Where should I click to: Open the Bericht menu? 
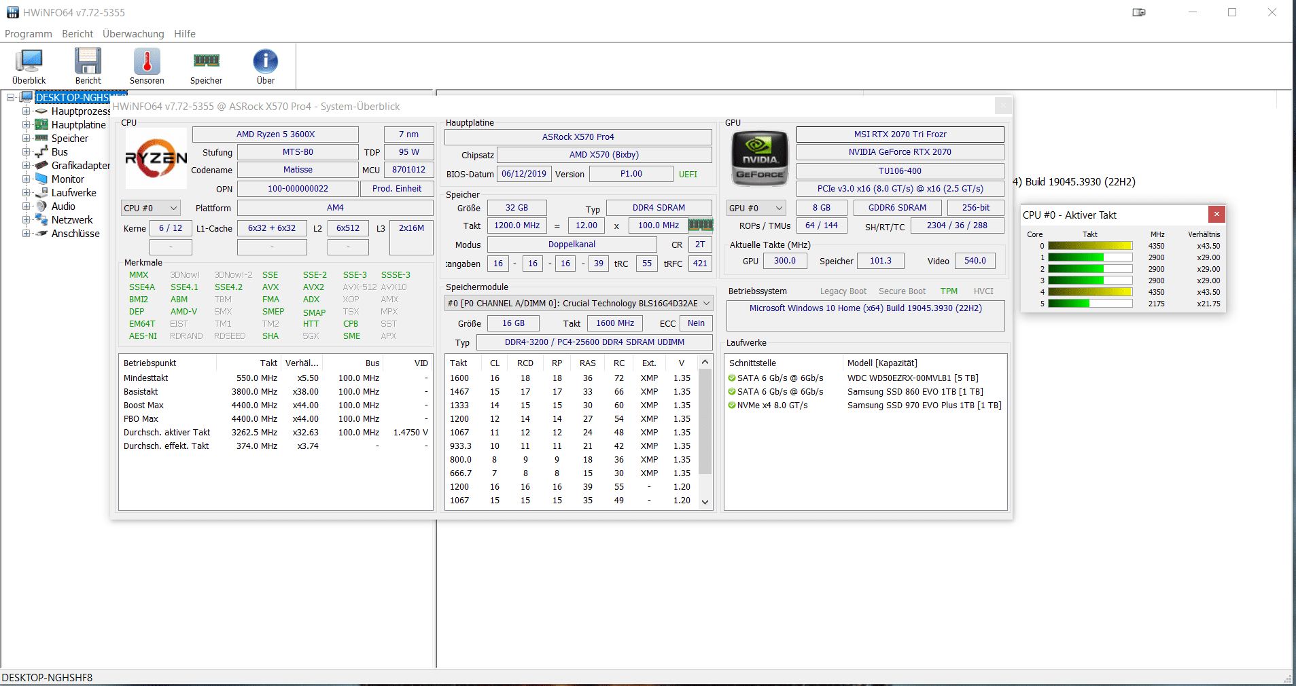(x=77, y=34)
